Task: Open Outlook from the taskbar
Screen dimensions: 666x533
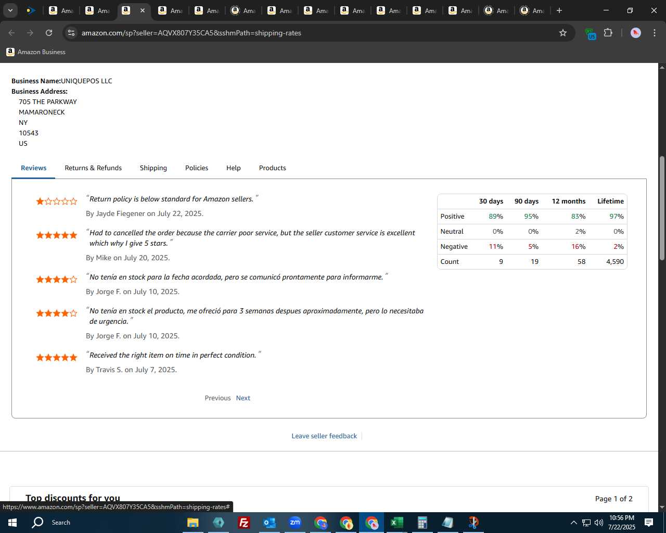Action: [269, 523]
